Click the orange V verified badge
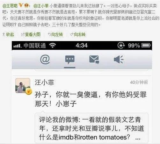 tap(21, 5)
